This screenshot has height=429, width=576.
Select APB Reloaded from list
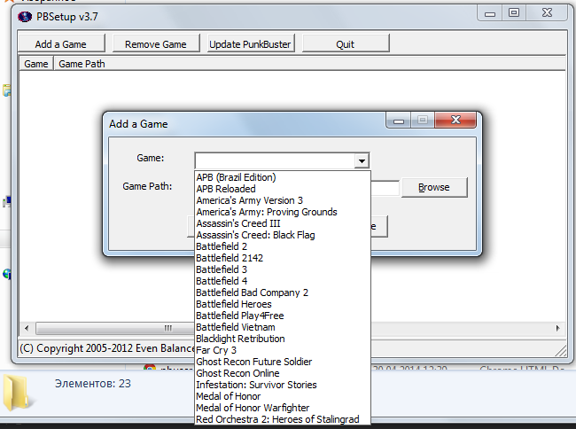283,189
